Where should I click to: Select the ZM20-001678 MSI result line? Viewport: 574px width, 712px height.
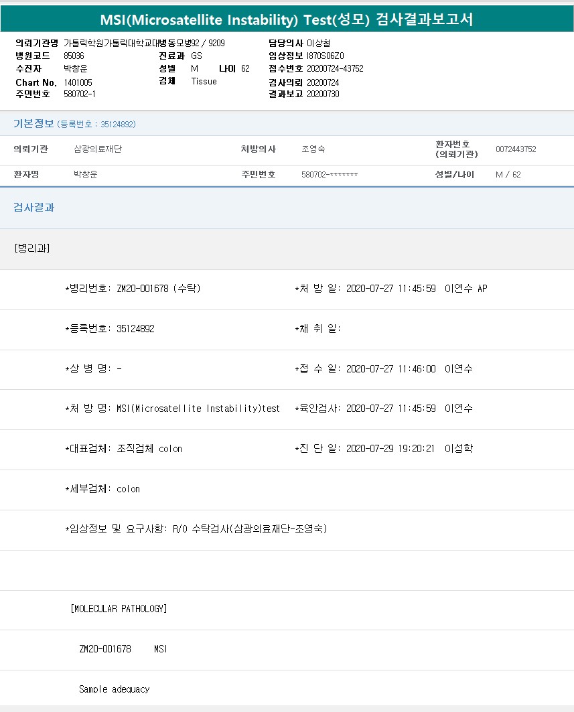(123, 649)
